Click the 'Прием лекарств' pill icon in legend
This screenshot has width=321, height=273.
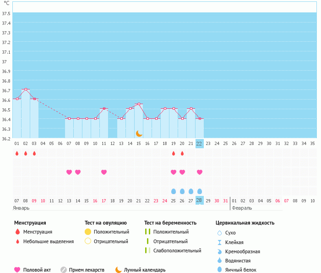(64, 270)
